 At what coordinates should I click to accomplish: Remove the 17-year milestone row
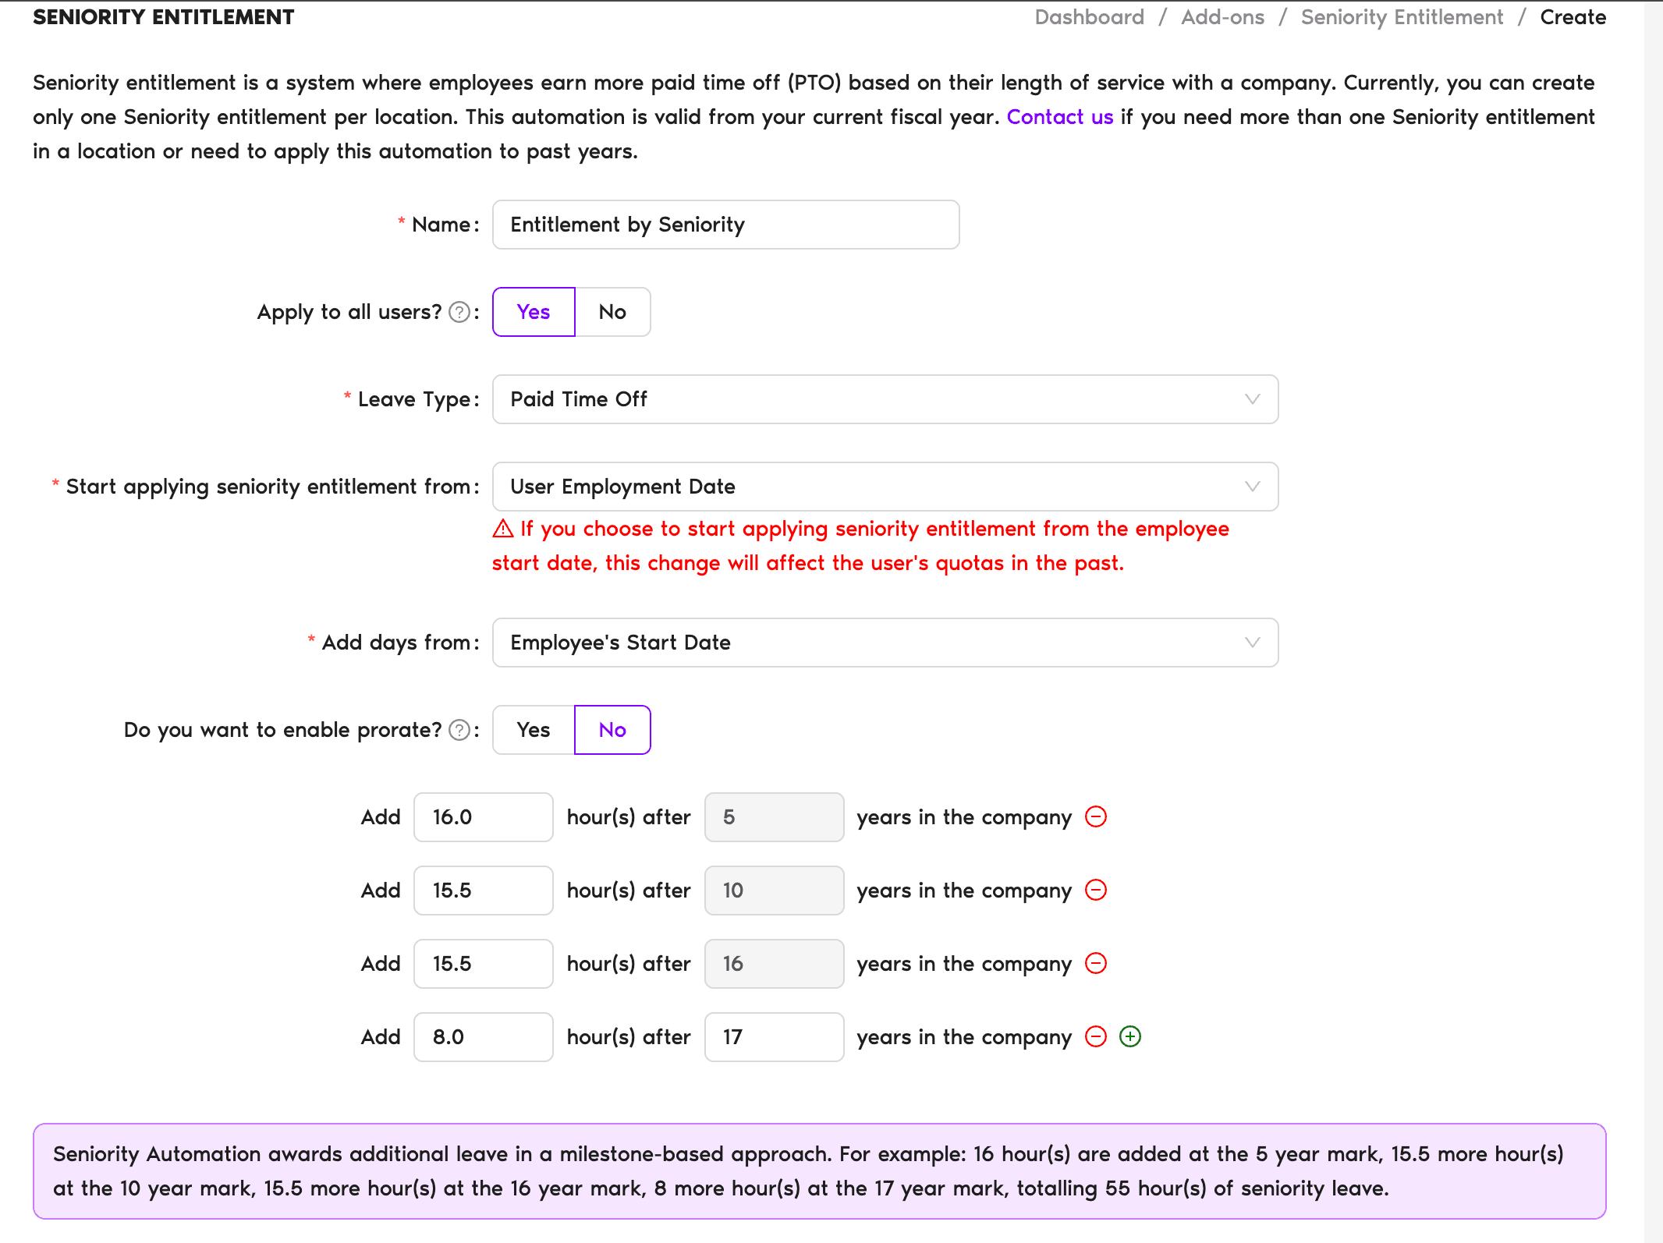1096,1036
